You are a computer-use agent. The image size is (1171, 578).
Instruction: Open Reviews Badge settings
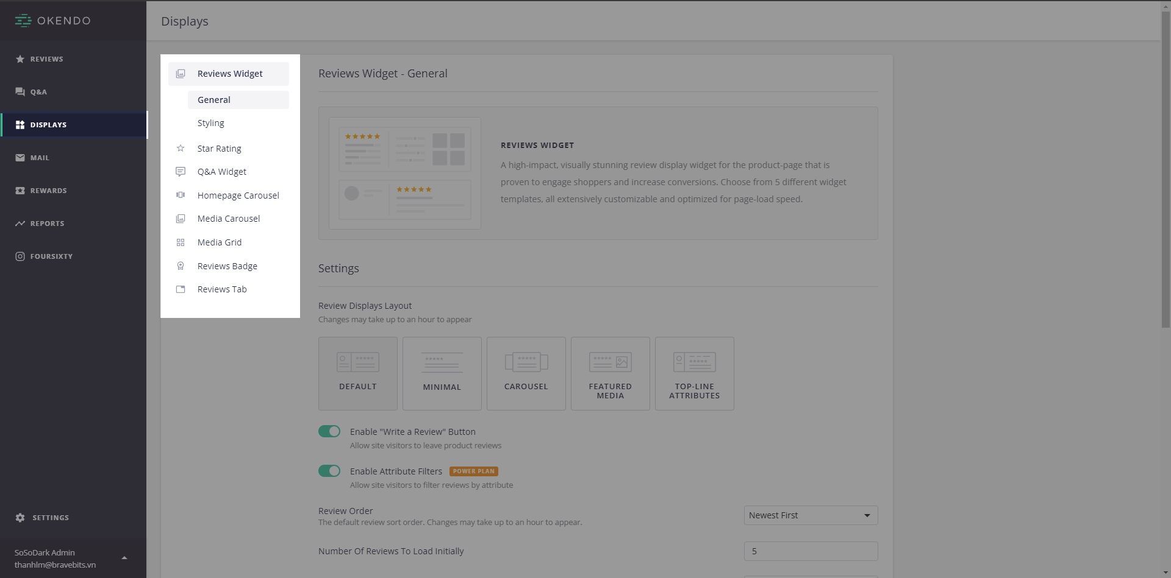click(x=229, y=266)
